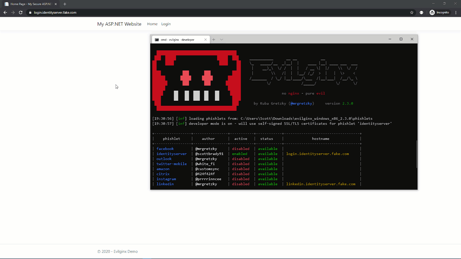Image resolution: width=461 pixels, height=259 pixels.
Task: Click 'linkedin' phishlet name
Action: (x=165, y=184)
